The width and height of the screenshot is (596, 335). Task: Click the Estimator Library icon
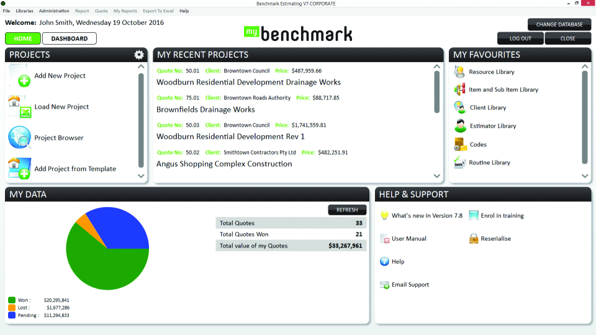[460, 125]
